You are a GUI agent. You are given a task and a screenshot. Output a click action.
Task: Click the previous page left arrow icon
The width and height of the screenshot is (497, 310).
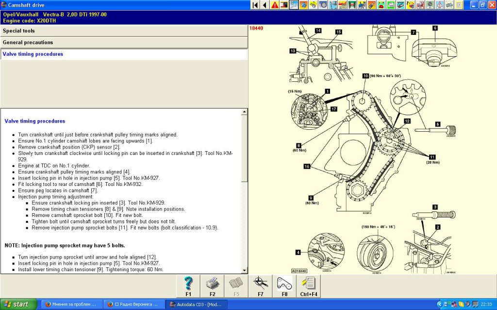tap(265, 5)
